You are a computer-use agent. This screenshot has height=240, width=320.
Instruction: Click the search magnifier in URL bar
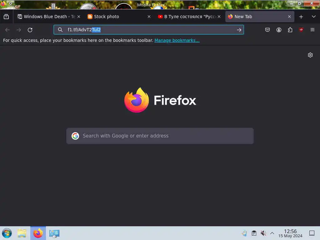point(60,30)
